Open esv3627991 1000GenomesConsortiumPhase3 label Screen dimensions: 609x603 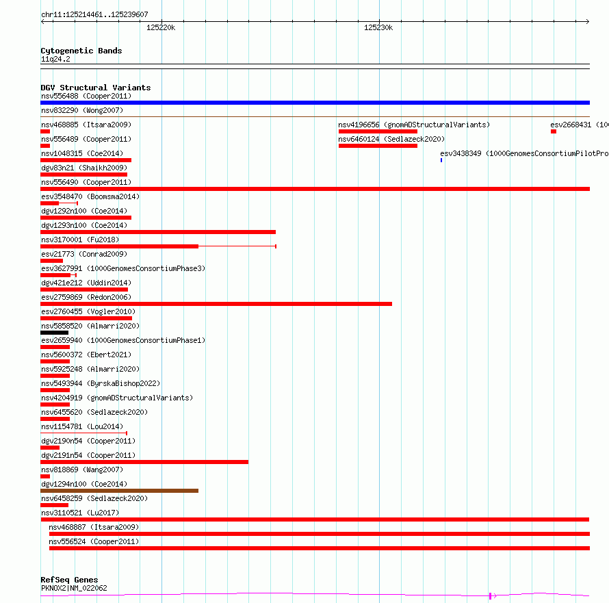click(123, 268)
